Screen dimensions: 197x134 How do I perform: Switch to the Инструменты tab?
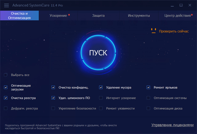139,16
